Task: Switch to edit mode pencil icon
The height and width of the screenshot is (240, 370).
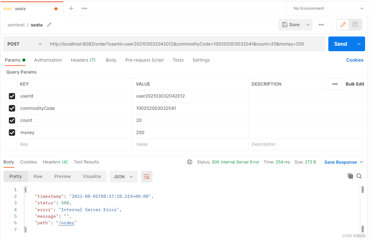Action: 343,25
